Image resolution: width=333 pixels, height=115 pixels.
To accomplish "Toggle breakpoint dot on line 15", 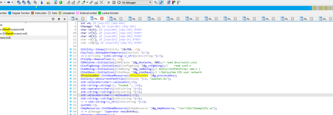I will 71,49.
